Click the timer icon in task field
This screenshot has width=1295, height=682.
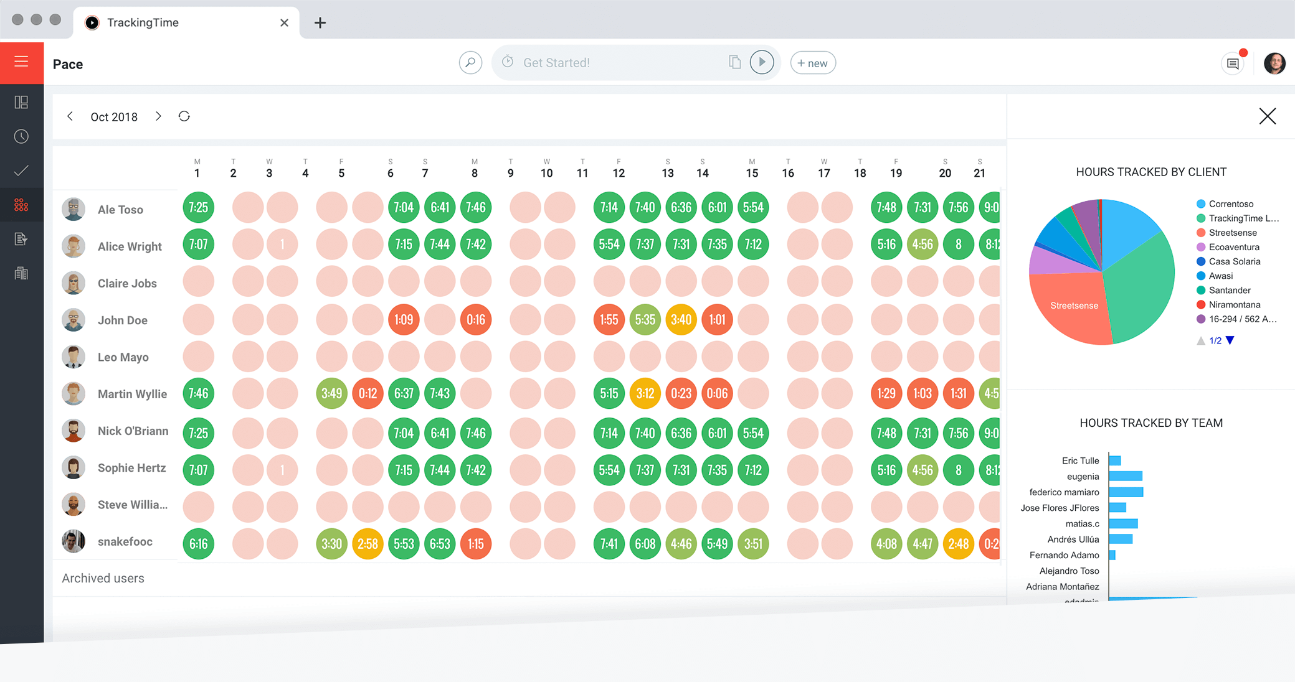pos(508,62)
